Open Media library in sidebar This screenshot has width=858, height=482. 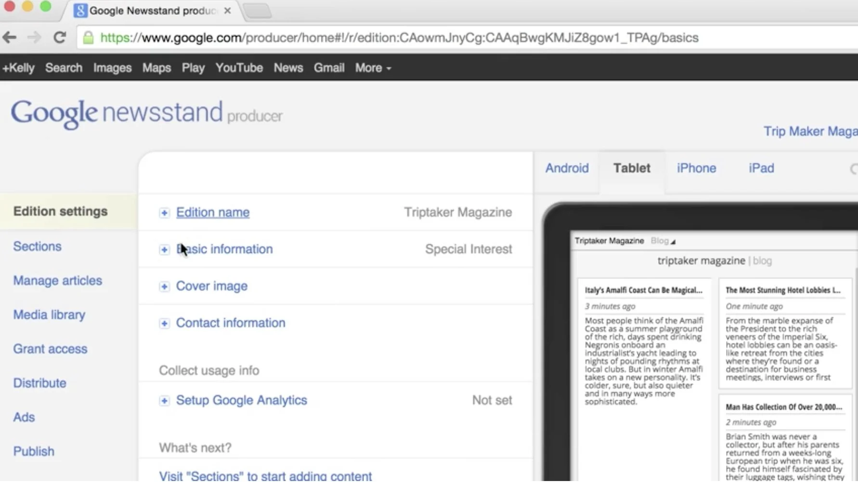(49, 315)
